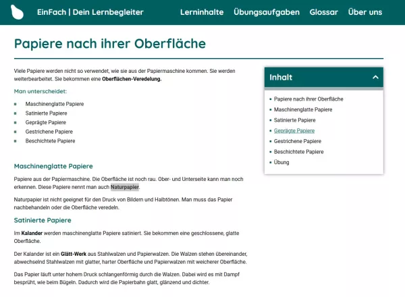Click the bold term Oberflächen-Veredelung
This screenshot has width=405, height=297.
click(x=132, y=79)
